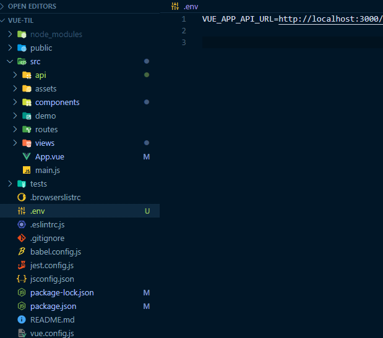
Task: Click the components folder icon
Action: pos(27,103)
